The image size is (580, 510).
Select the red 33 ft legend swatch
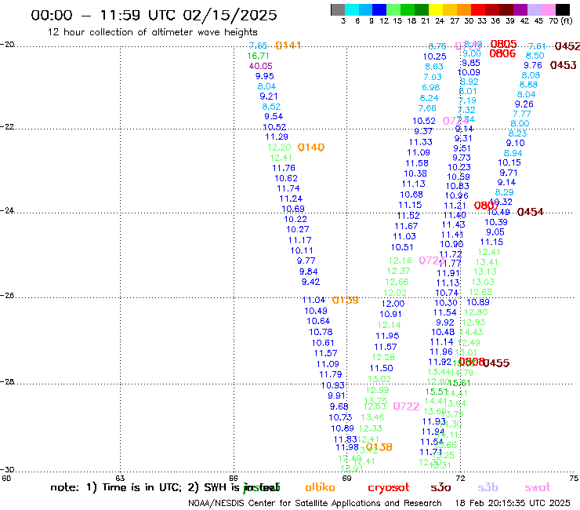coord(477,9)
